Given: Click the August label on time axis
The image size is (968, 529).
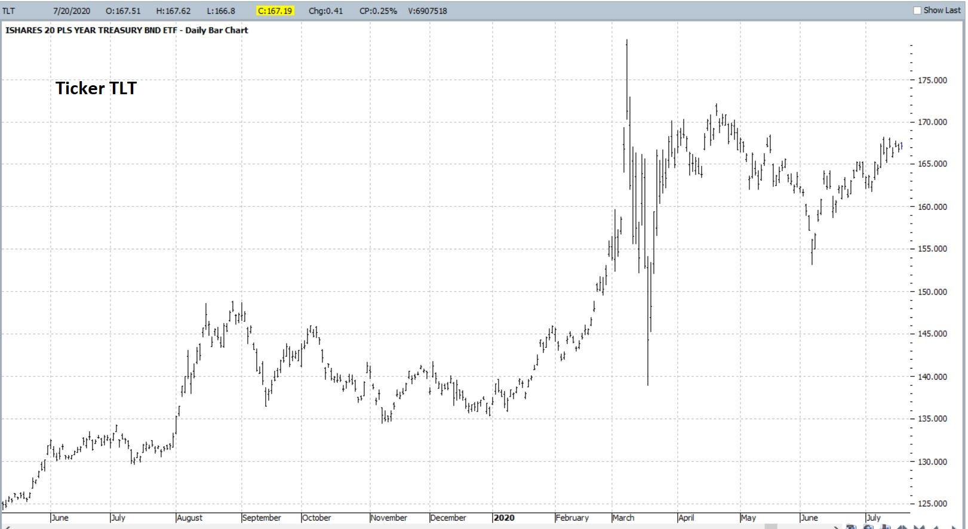Looking at the screenshot, I should click(190, 518).
